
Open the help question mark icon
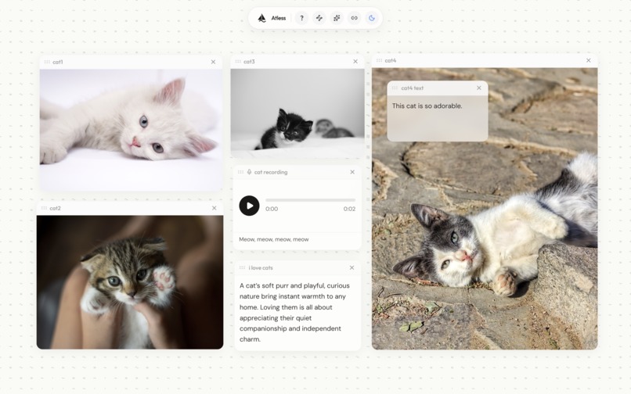[301, 18]
